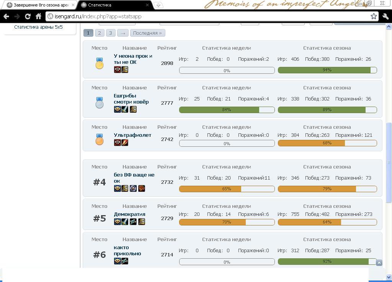Image resolution: width=392 pixels, height=282 pixels.
Task: Open team Ешгрибы смотри ковёр
Action: (131, 99)
